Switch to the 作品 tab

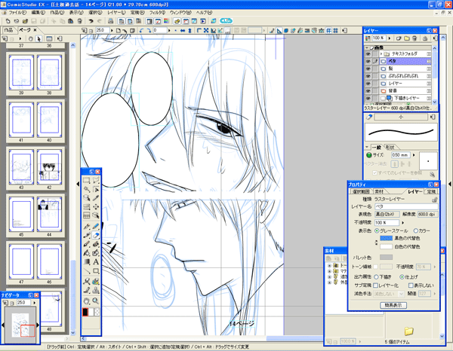(x=8, y=30)
